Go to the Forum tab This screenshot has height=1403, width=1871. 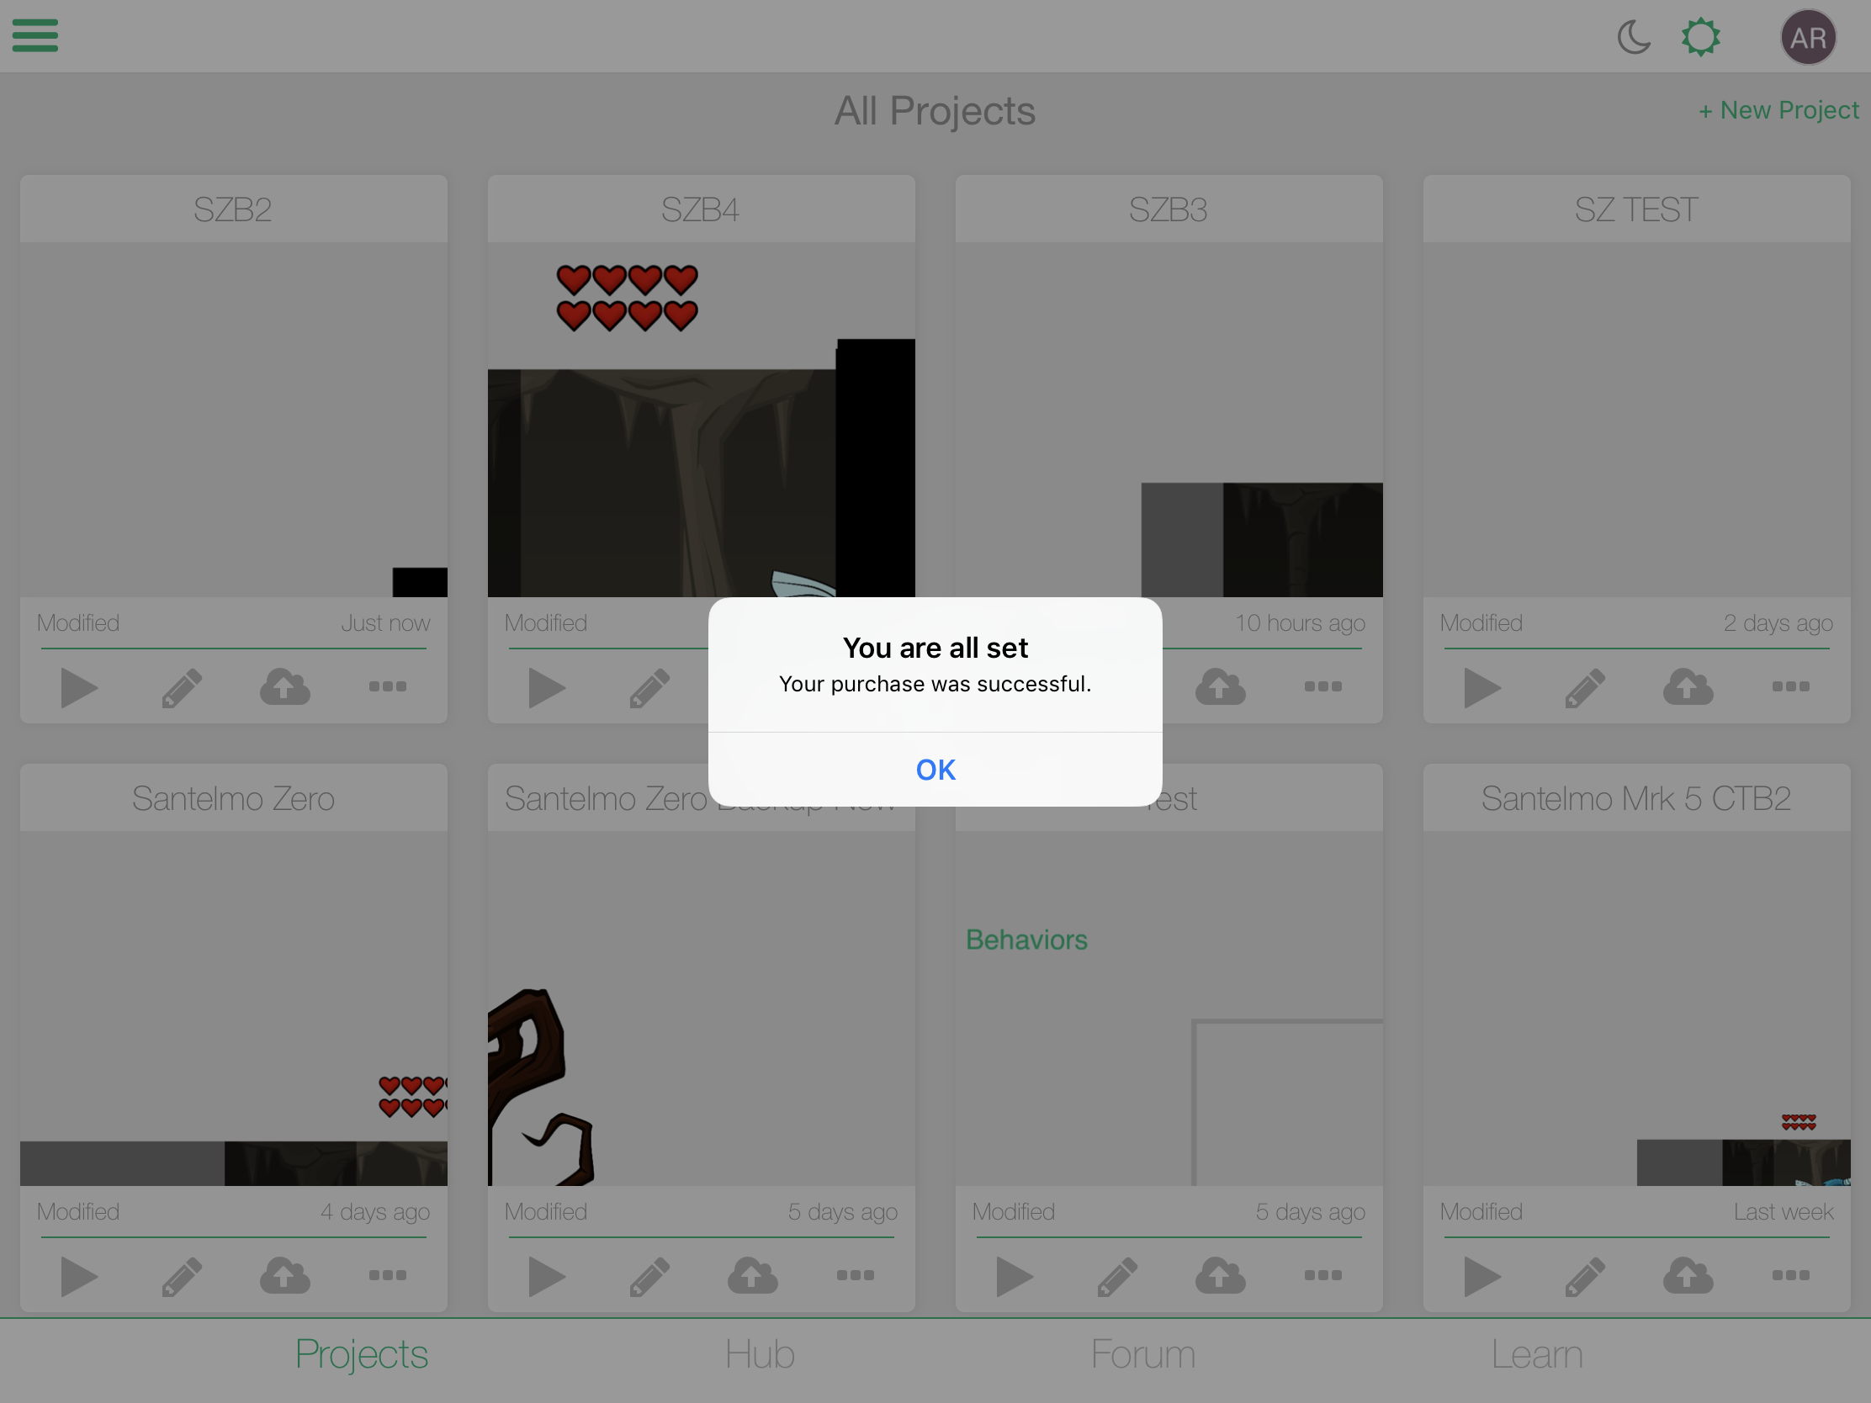pyautogui.click(x=1142, y=1354)
